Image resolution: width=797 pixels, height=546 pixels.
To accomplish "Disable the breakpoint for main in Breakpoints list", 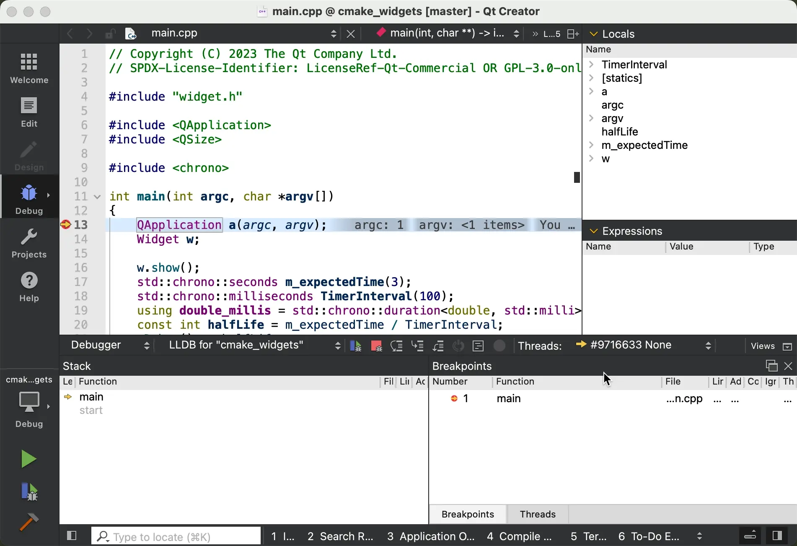I will click(455, 398).
